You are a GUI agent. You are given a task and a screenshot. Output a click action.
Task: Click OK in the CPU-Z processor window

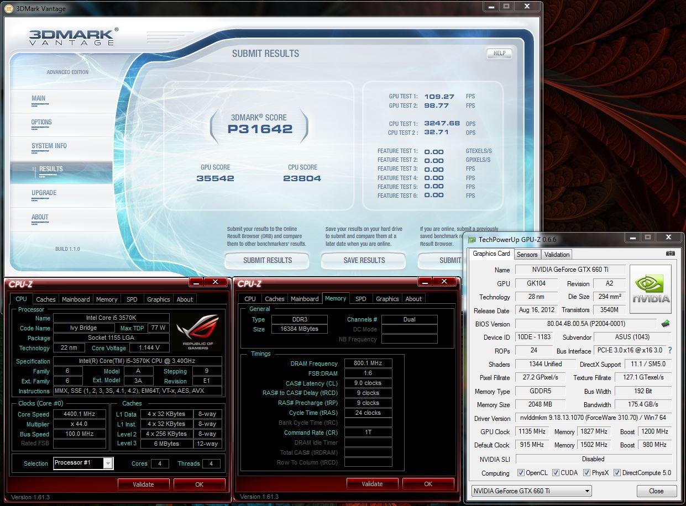coord(199,484)
